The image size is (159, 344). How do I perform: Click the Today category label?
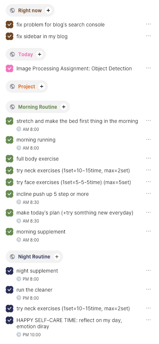[x=26, y=54]
